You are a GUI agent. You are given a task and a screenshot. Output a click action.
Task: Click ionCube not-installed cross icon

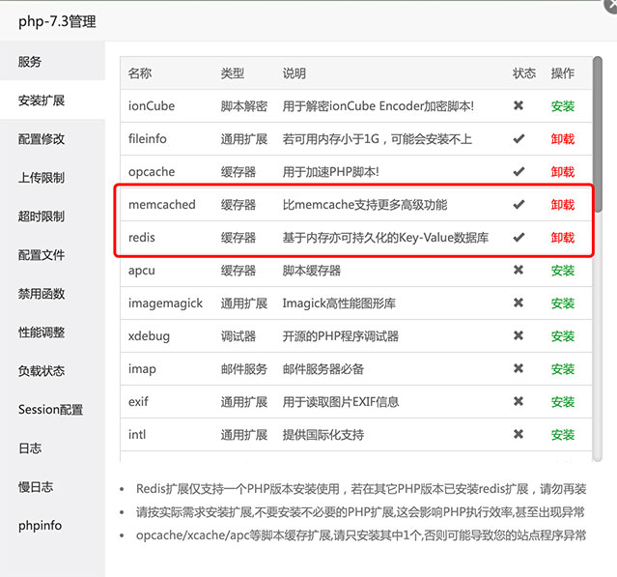[519, 105]
